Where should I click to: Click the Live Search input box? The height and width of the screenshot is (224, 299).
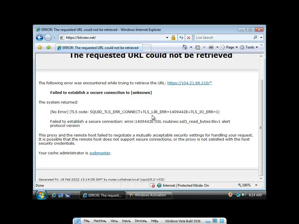tap(223, 38)
